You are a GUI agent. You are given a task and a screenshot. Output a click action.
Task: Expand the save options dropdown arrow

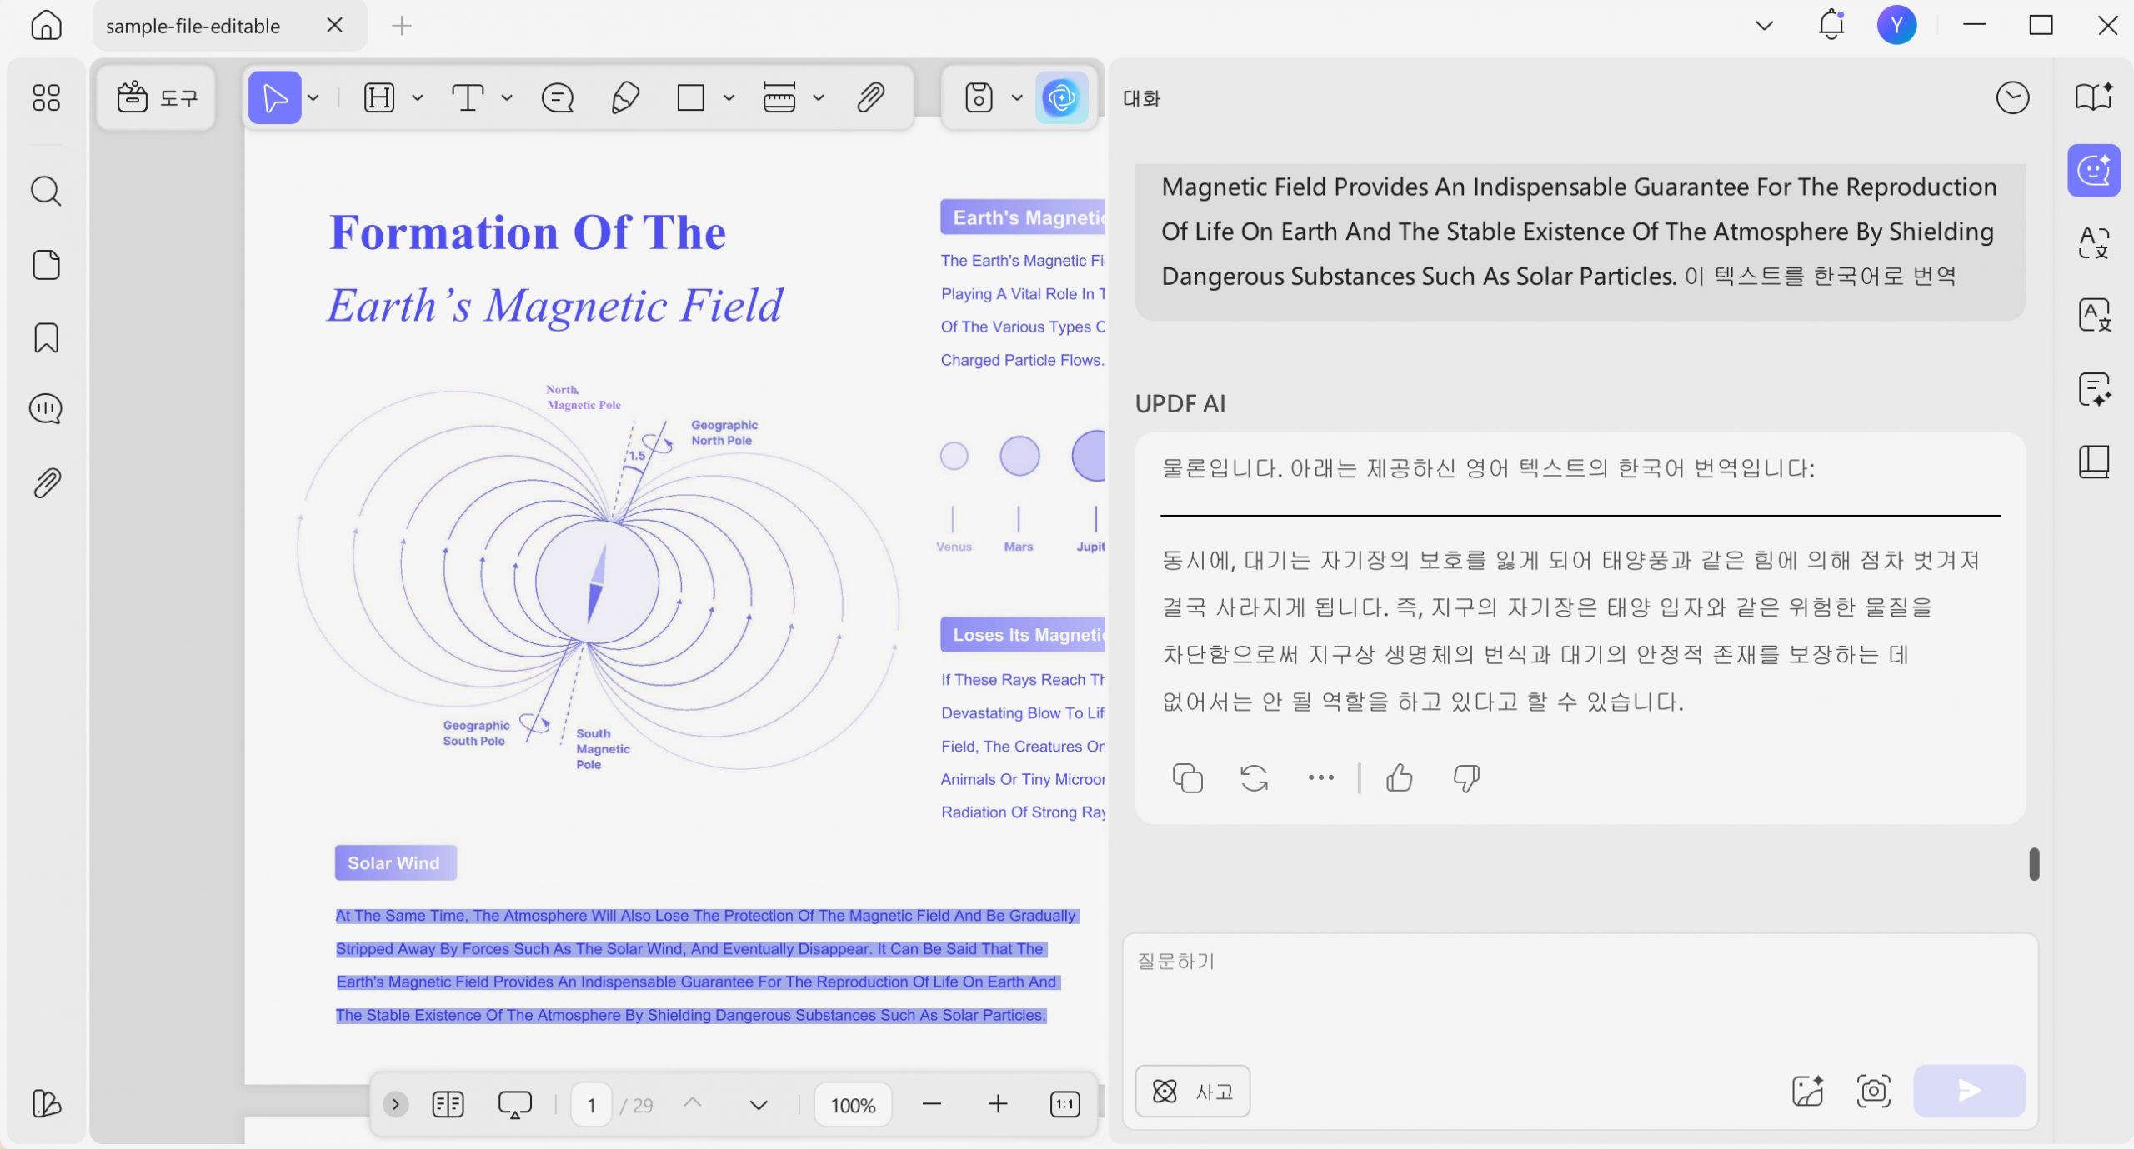click(1017, 97)
